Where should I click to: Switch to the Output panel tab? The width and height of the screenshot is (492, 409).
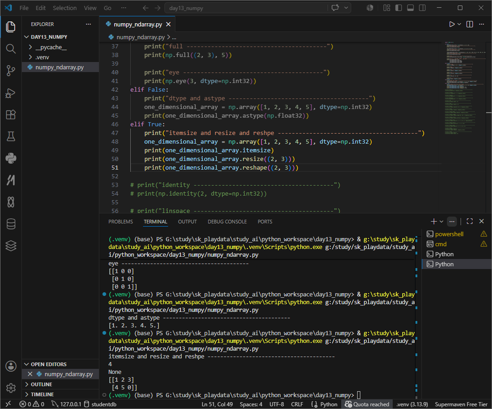187,222
